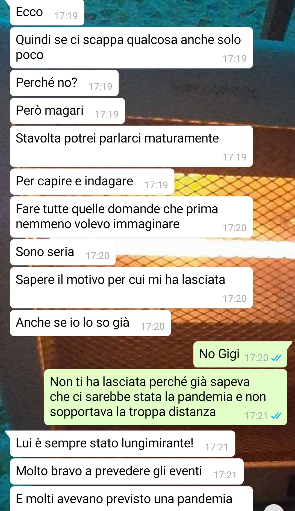Screen dimensions: 295x511
Task: Select the green "Non ti ha lasciata" message
Action: (x=166, y=397)
